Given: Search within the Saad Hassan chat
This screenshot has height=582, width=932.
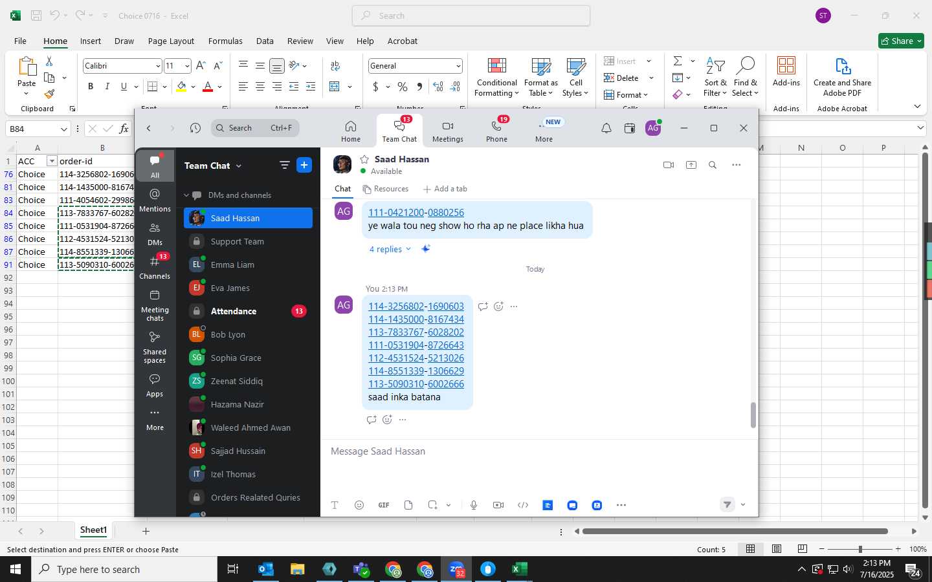Looking at the screenshot, I should point(713,165).
